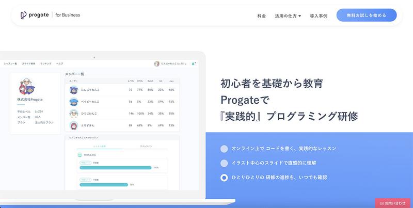Select the にんじゃわんこ member name
The image size is (413, 208).
90,90
